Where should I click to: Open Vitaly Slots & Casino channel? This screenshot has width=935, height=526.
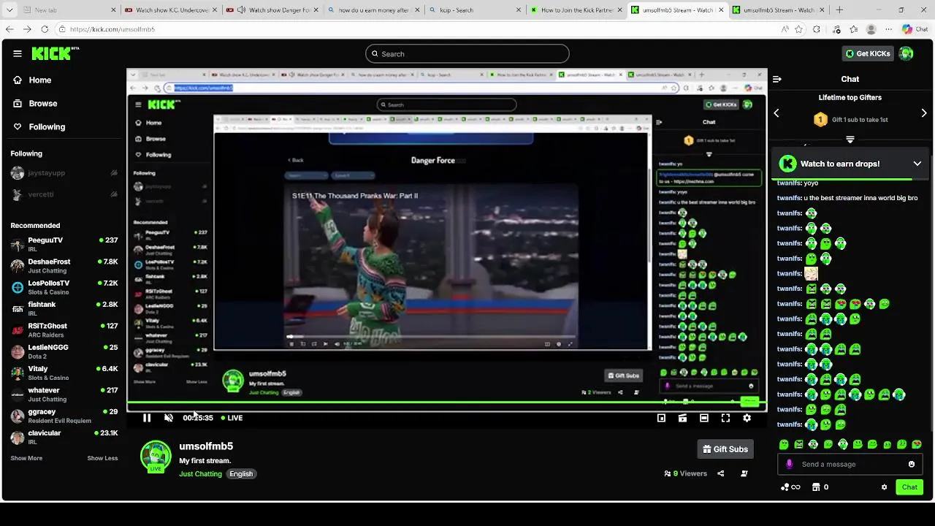click(64, 373)
